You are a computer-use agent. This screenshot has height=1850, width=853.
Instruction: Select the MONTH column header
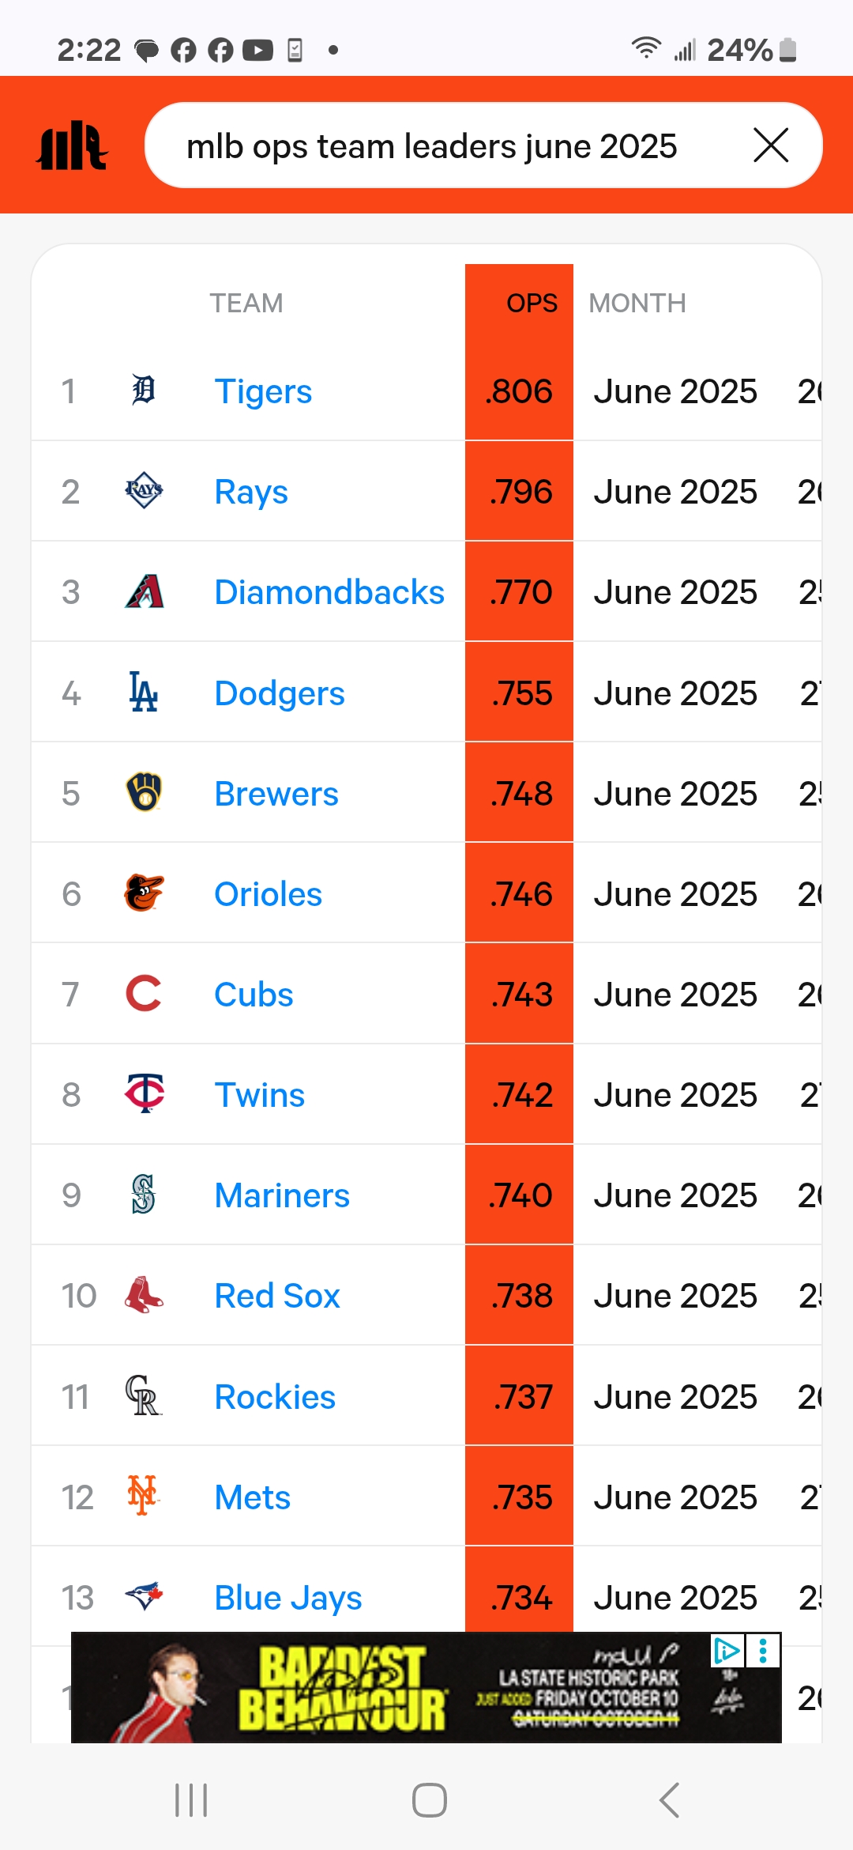pyautogui.click(x=637, y=303)
